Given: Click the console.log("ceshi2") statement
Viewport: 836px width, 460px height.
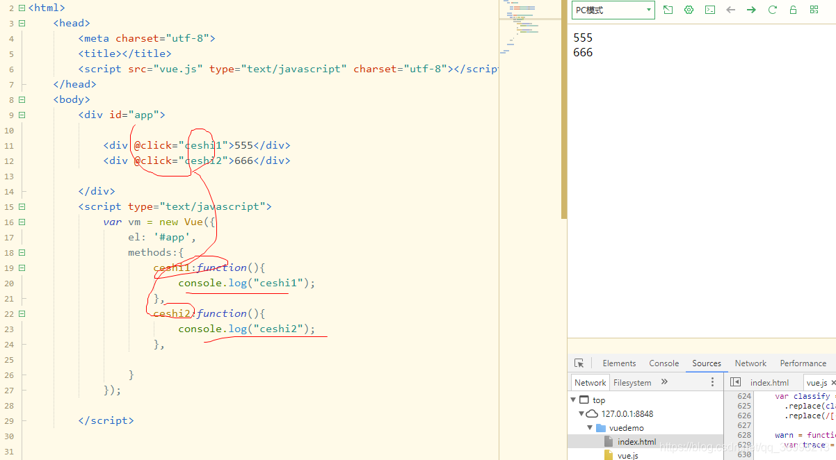Looking at the screenshot, I should [247, 329].
